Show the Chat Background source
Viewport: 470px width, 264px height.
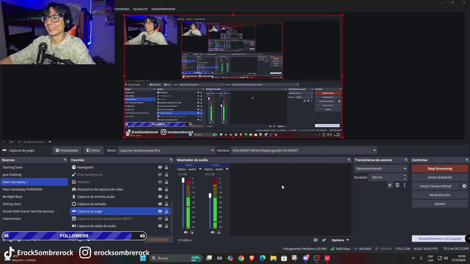point(160,175)
